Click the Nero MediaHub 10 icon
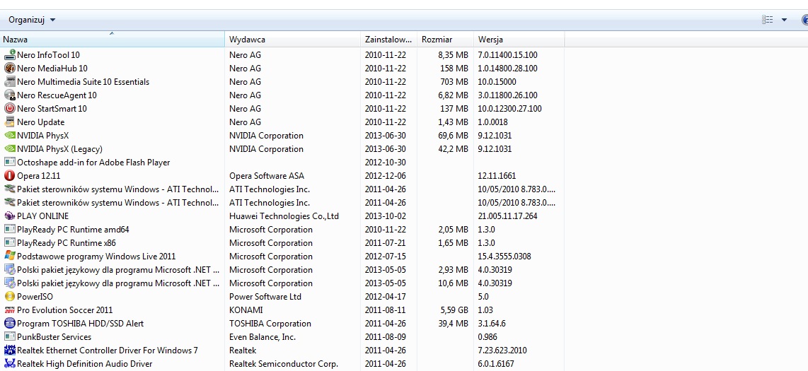Image resolution: width=808 pixels, height=371 pixels. [x=9, y=68]
